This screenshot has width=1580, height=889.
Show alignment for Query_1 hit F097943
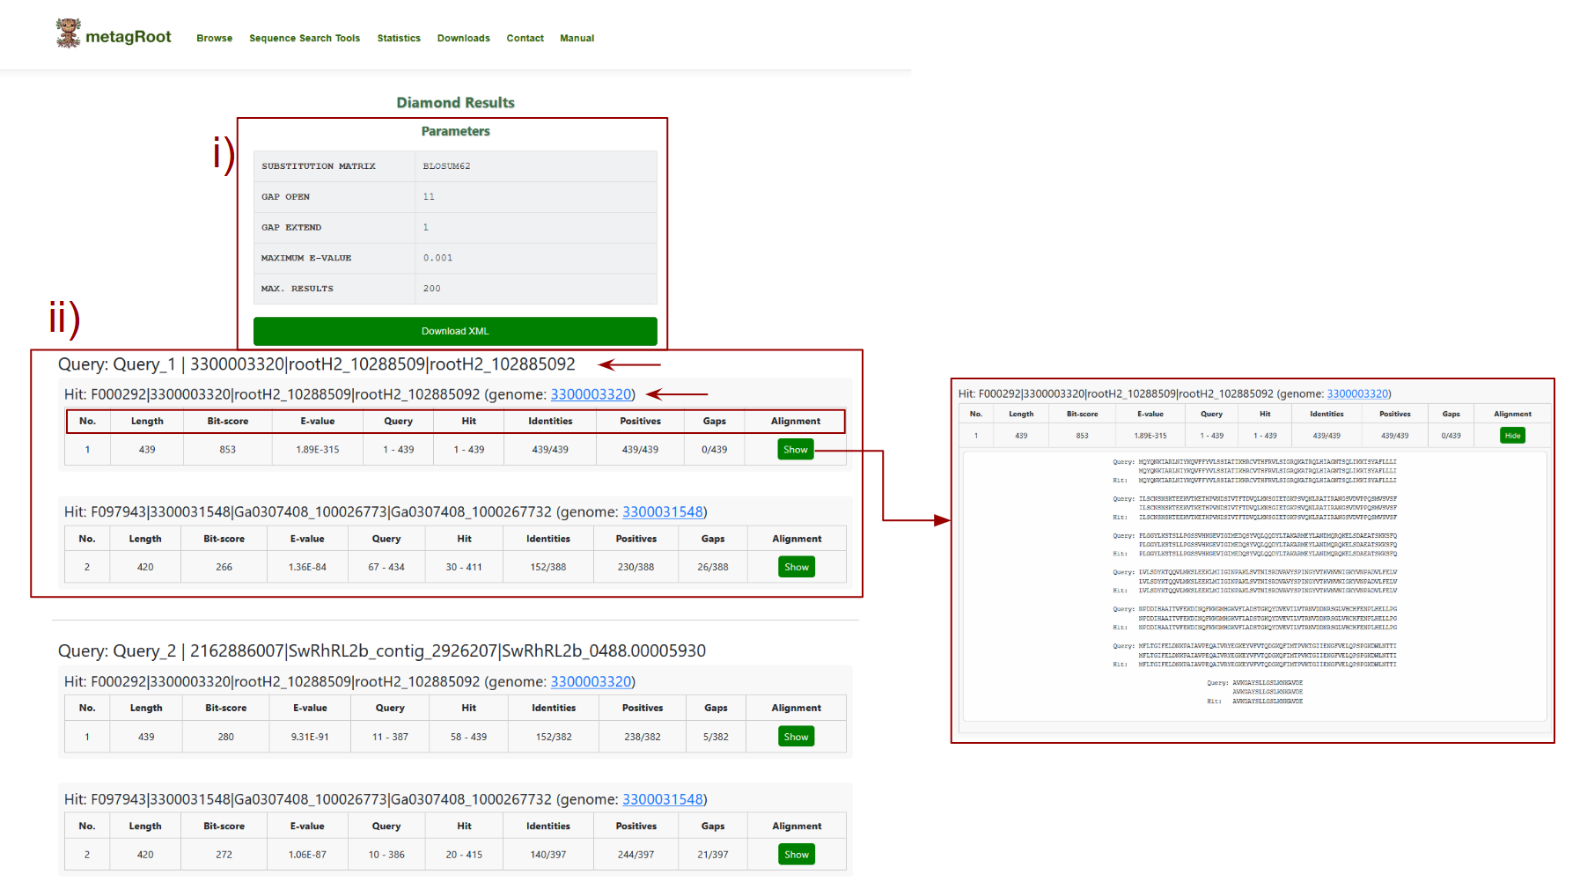797,567
